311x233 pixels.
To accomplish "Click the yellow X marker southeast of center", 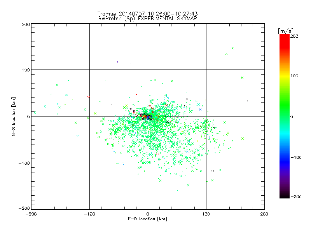I will tap(197, 141).
